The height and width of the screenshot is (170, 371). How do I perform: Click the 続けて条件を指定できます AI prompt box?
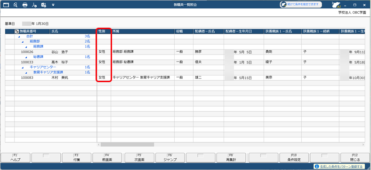coord(301,5)
